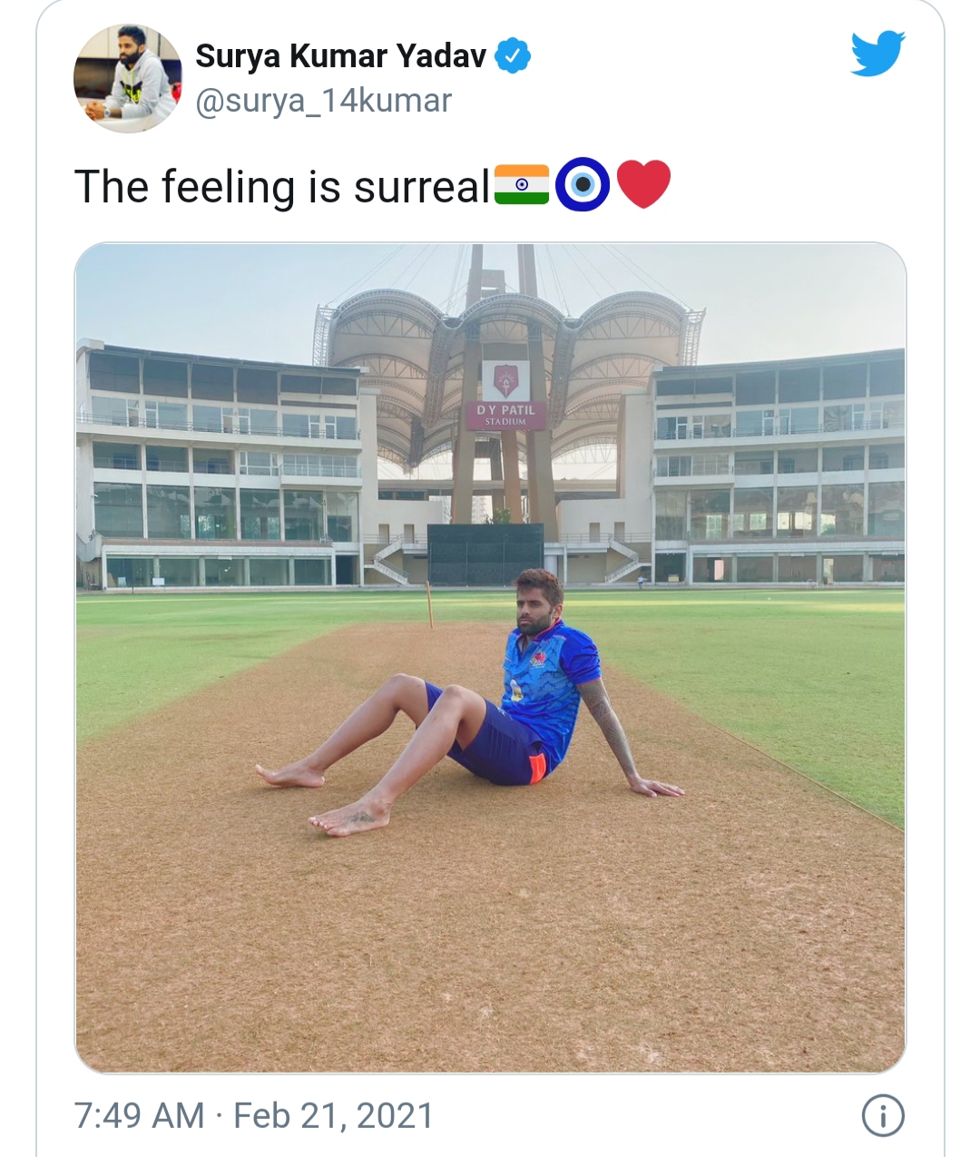
Task: Click the @surya_14kumar handle
Action: 324,101
